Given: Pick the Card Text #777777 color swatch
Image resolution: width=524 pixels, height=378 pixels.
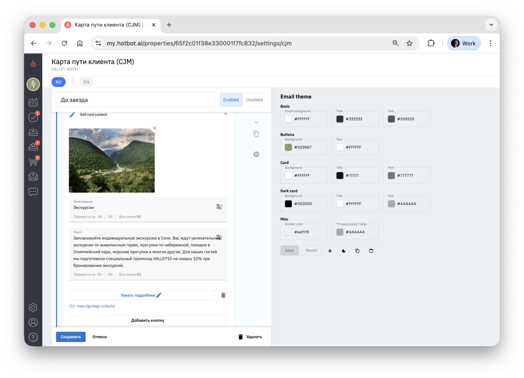Looking at the screenshot, I should pos(391,176).
